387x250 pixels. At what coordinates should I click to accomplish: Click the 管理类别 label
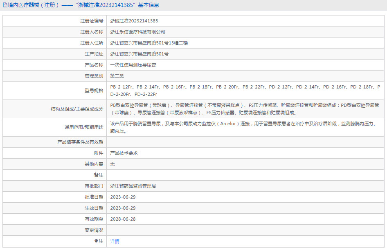tap(94, 76)
